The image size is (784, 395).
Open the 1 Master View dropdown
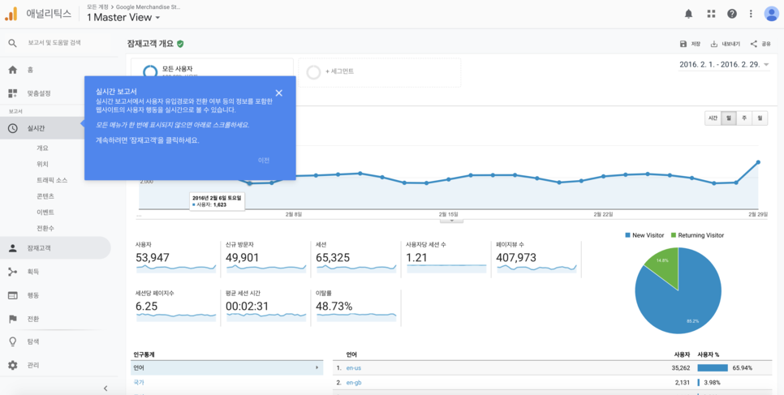(x=123, y=18)
